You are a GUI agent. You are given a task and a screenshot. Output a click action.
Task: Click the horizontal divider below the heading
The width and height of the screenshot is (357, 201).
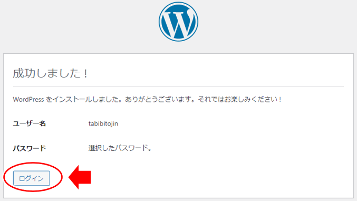pyautogui.click(x=178, y=87)
